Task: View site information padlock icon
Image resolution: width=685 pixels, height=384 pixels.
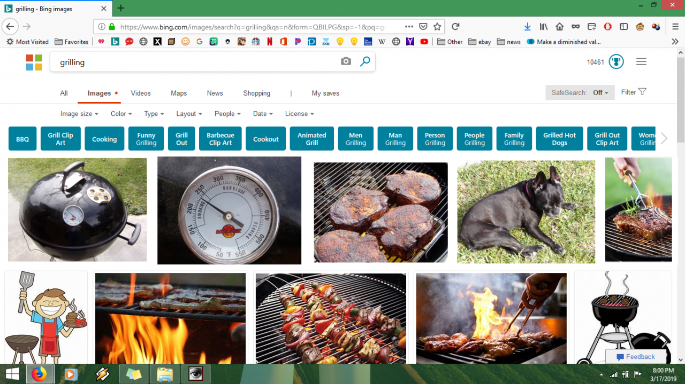Action: tap(112, 27)
